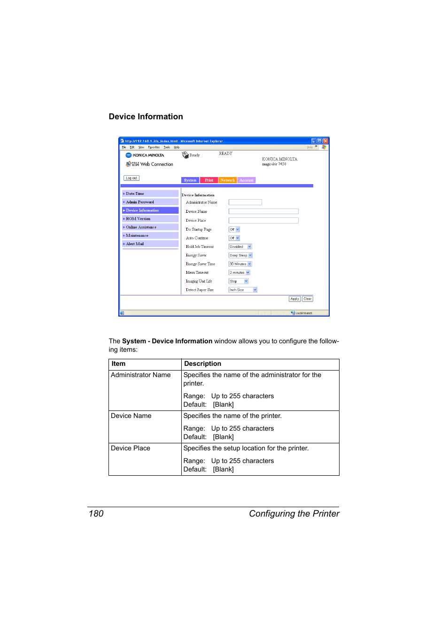This screenshot has height=634, width=448.
Task: Click the 'magicolor 7450' model text
Action: click(x=274, y=164)
